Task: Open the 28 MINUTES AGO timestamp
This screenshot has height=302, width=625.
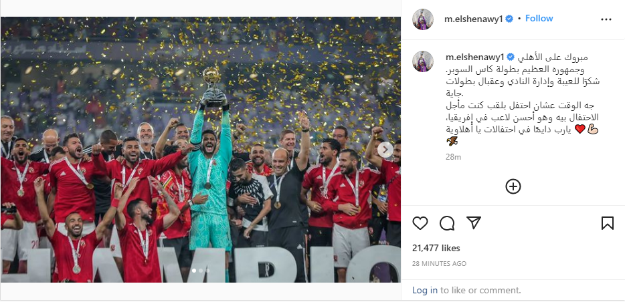Action: [x=439, y=263]
